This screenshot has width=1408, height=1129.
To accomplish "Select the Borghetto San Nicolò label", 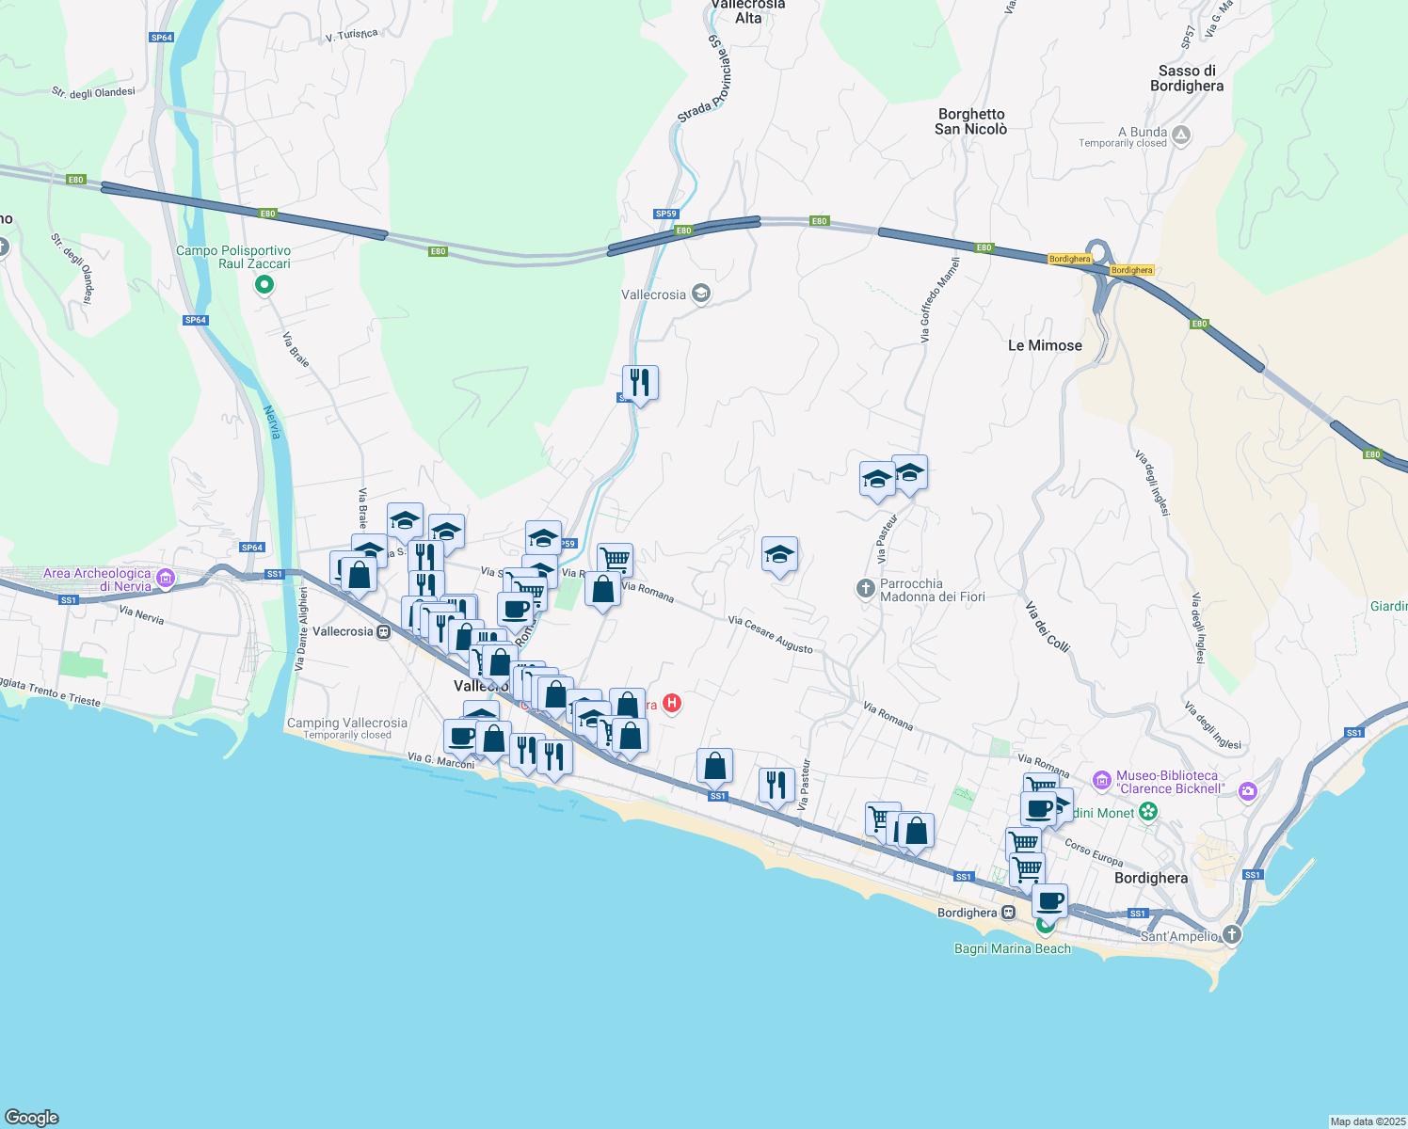I will click(971, 121).
